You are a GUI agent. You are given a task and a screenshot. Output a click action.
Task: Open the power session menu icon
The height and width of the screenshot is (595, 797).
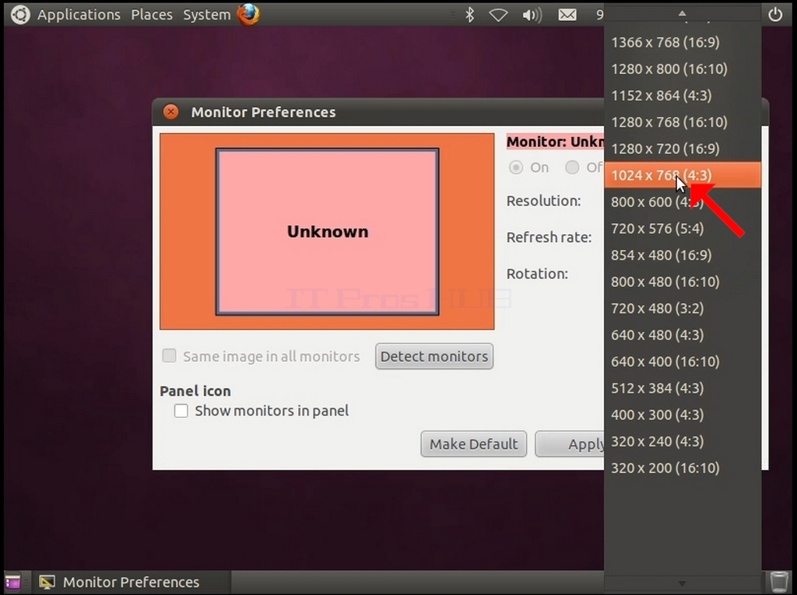pos(775,14)
